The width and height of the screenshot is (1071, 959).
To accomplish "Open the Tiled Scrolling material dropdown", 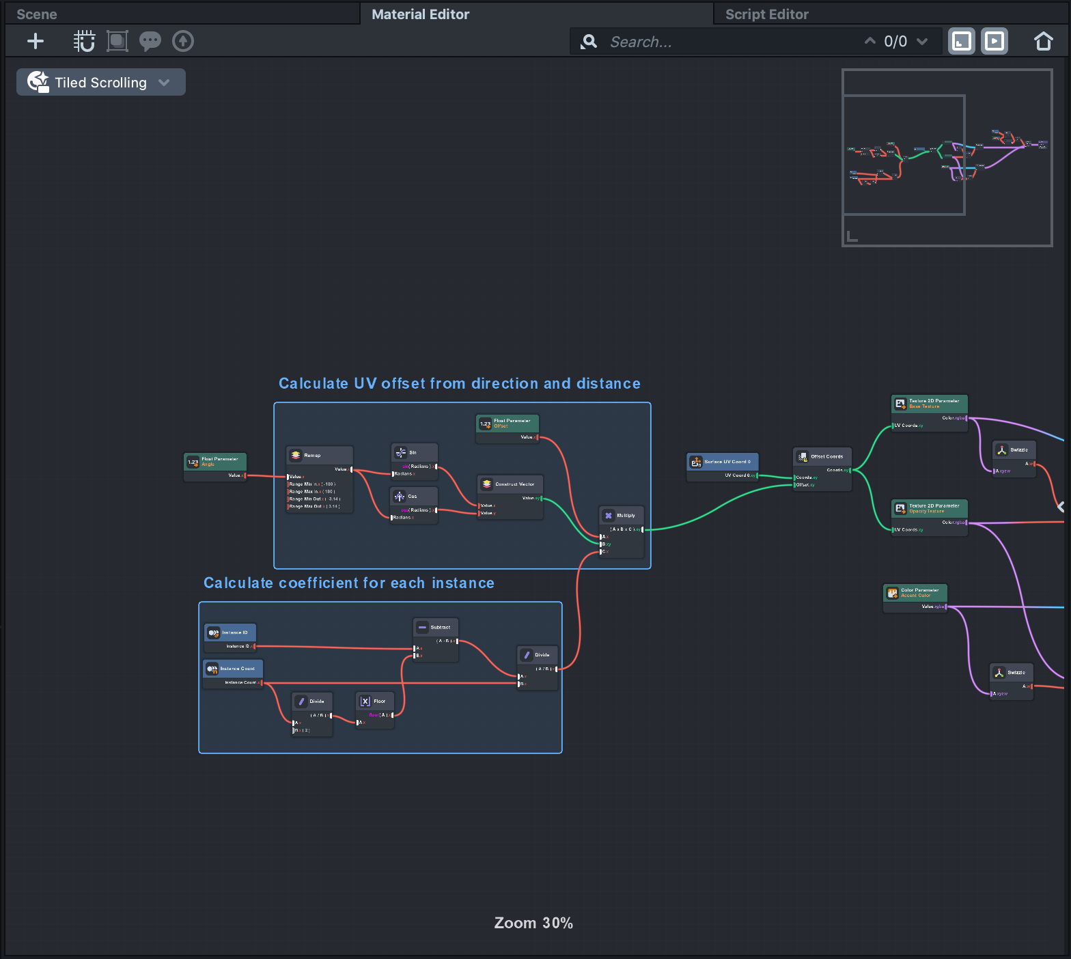I will (x=101, y=83).
